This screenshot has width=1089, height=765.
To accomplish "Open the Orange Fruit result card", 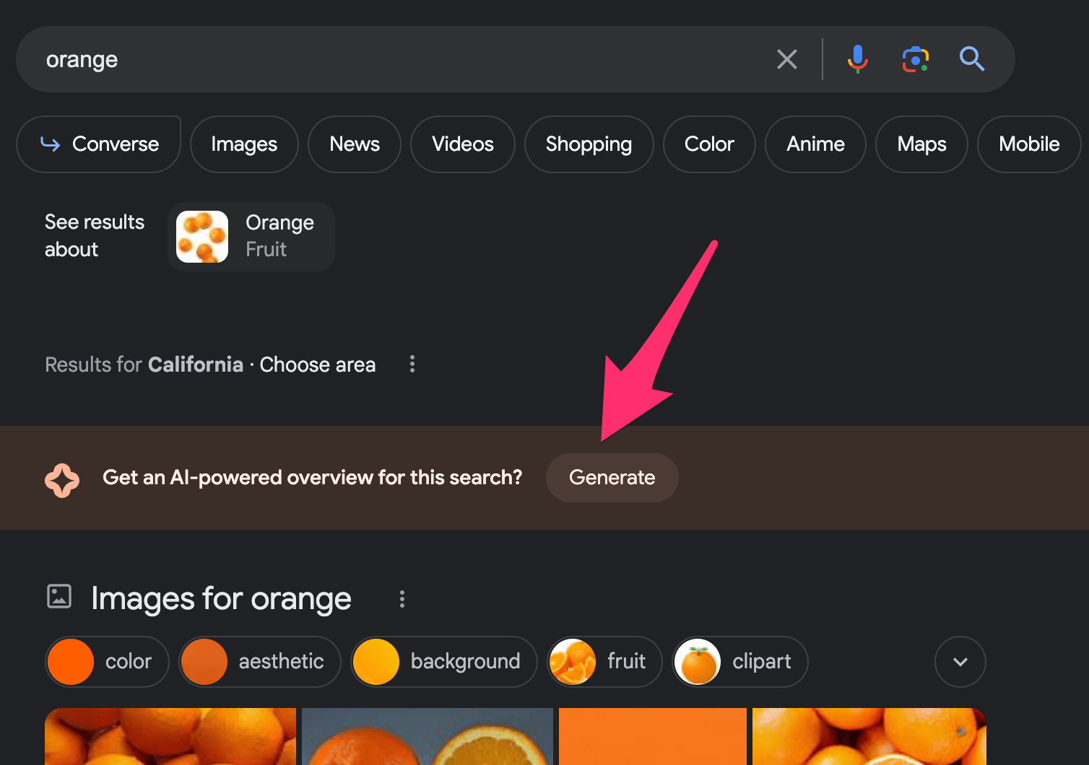I will pyautogui.click(x=251, y=237).
